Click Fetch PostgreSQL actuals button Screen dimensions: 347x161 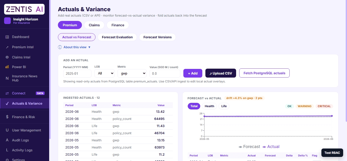264,73
